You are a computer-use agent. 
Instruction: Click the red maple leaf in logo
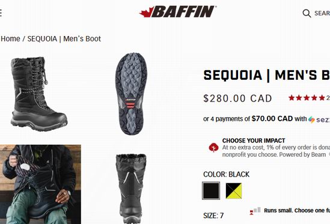147,12
